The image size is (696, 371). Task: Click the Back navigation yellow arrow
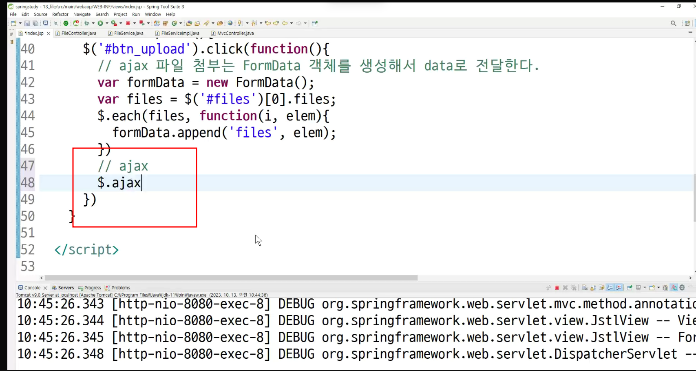click(x=285, y=23)
